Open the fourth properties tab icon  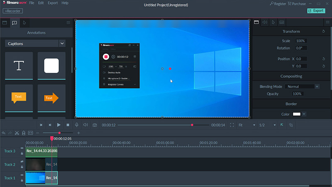[x=282, y=22]
